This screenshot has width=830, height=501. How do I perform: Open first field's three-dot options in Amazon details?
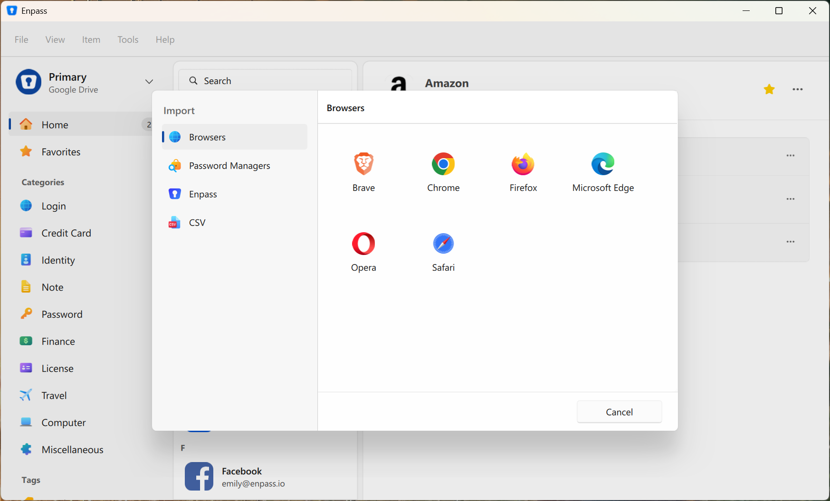791,155
